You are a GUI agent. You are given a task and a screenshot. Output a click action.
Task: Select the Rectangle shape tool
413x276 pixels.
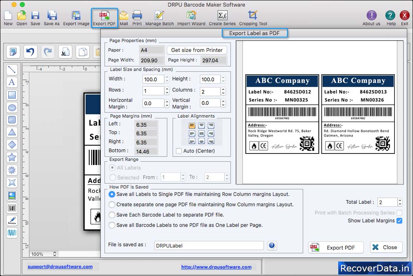12,95
